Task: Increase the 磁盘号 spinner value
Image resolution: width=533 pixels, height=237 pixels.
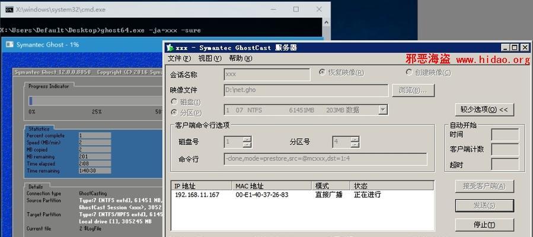Action: pos(247,139)
